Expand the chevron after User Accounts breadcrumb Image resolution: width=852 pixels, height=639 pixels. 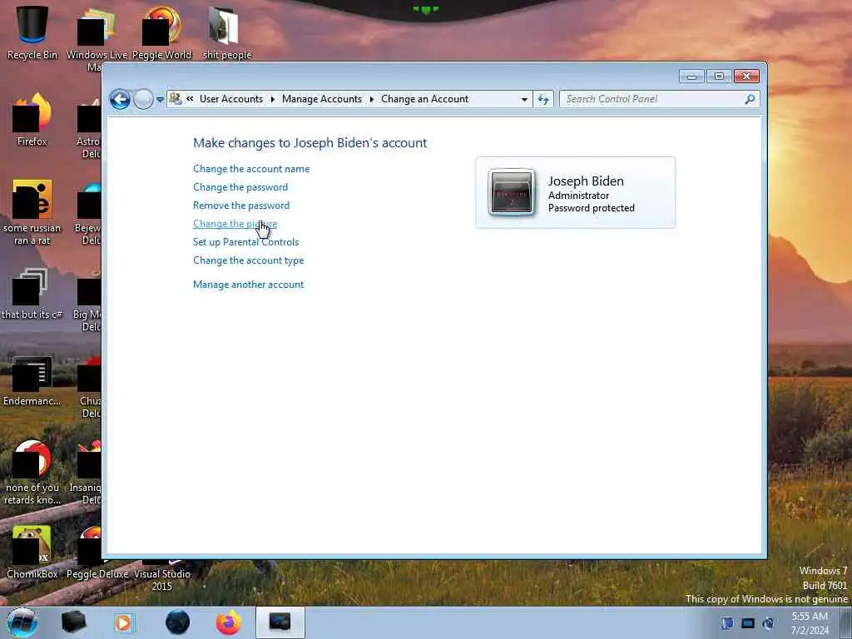[x=272, y=99]
